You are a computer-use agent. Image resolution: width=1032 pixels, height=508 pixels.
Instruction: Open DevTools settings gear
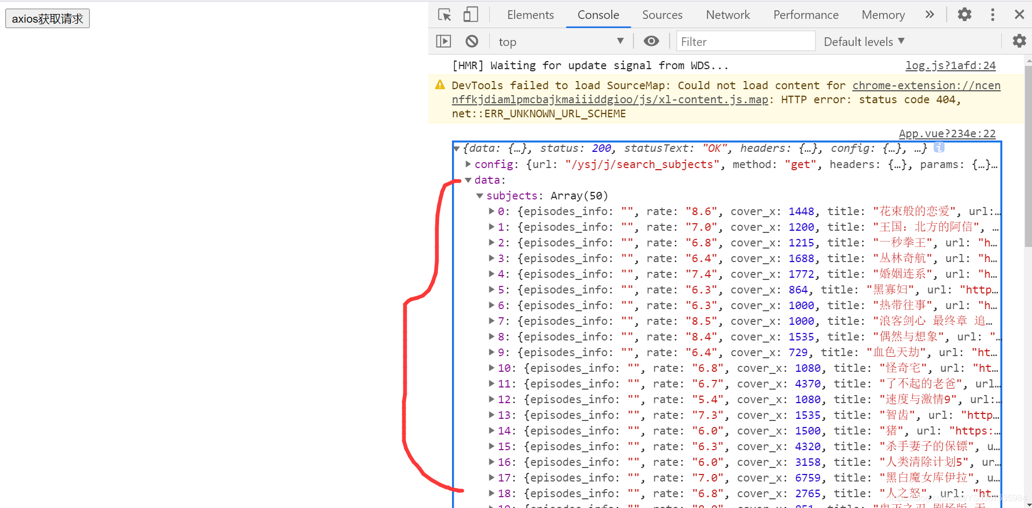[964, 15]
